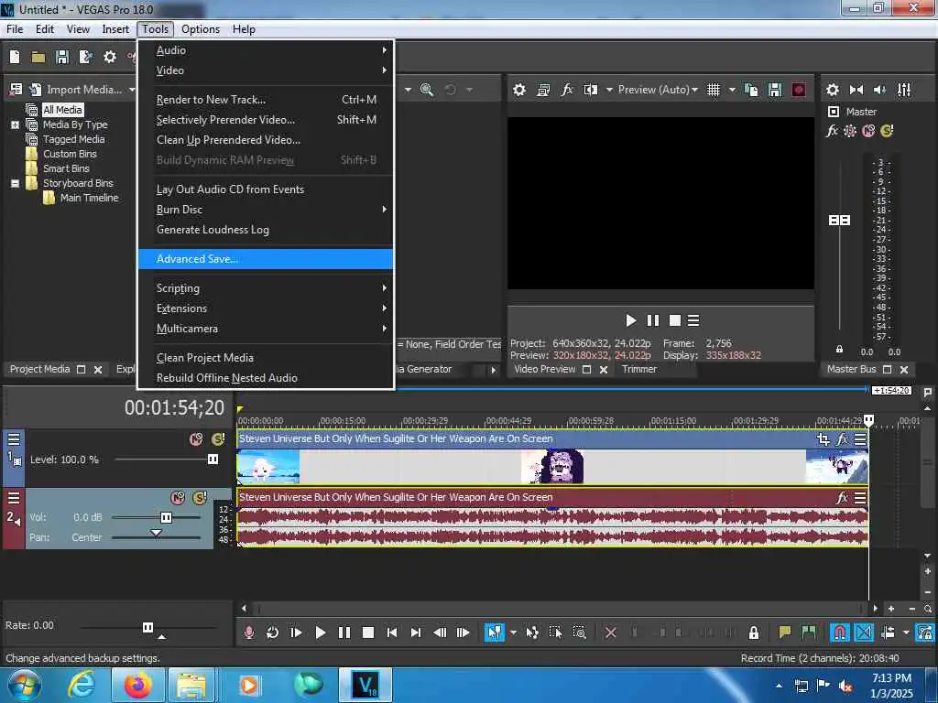Select the Zoom Edit tool in the timeline toolbar
This screenshot has width=938, height=703.
coord(579,633)
